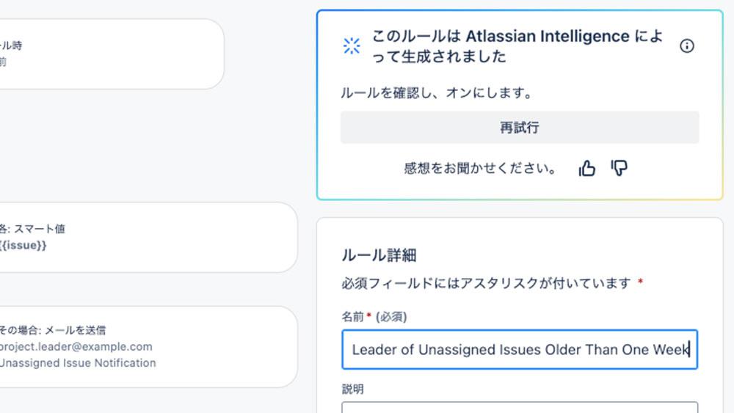The image size is (734, 413).
Task: Click the info icon in Atlassian Intelligence panel
Action: [687, 45]
